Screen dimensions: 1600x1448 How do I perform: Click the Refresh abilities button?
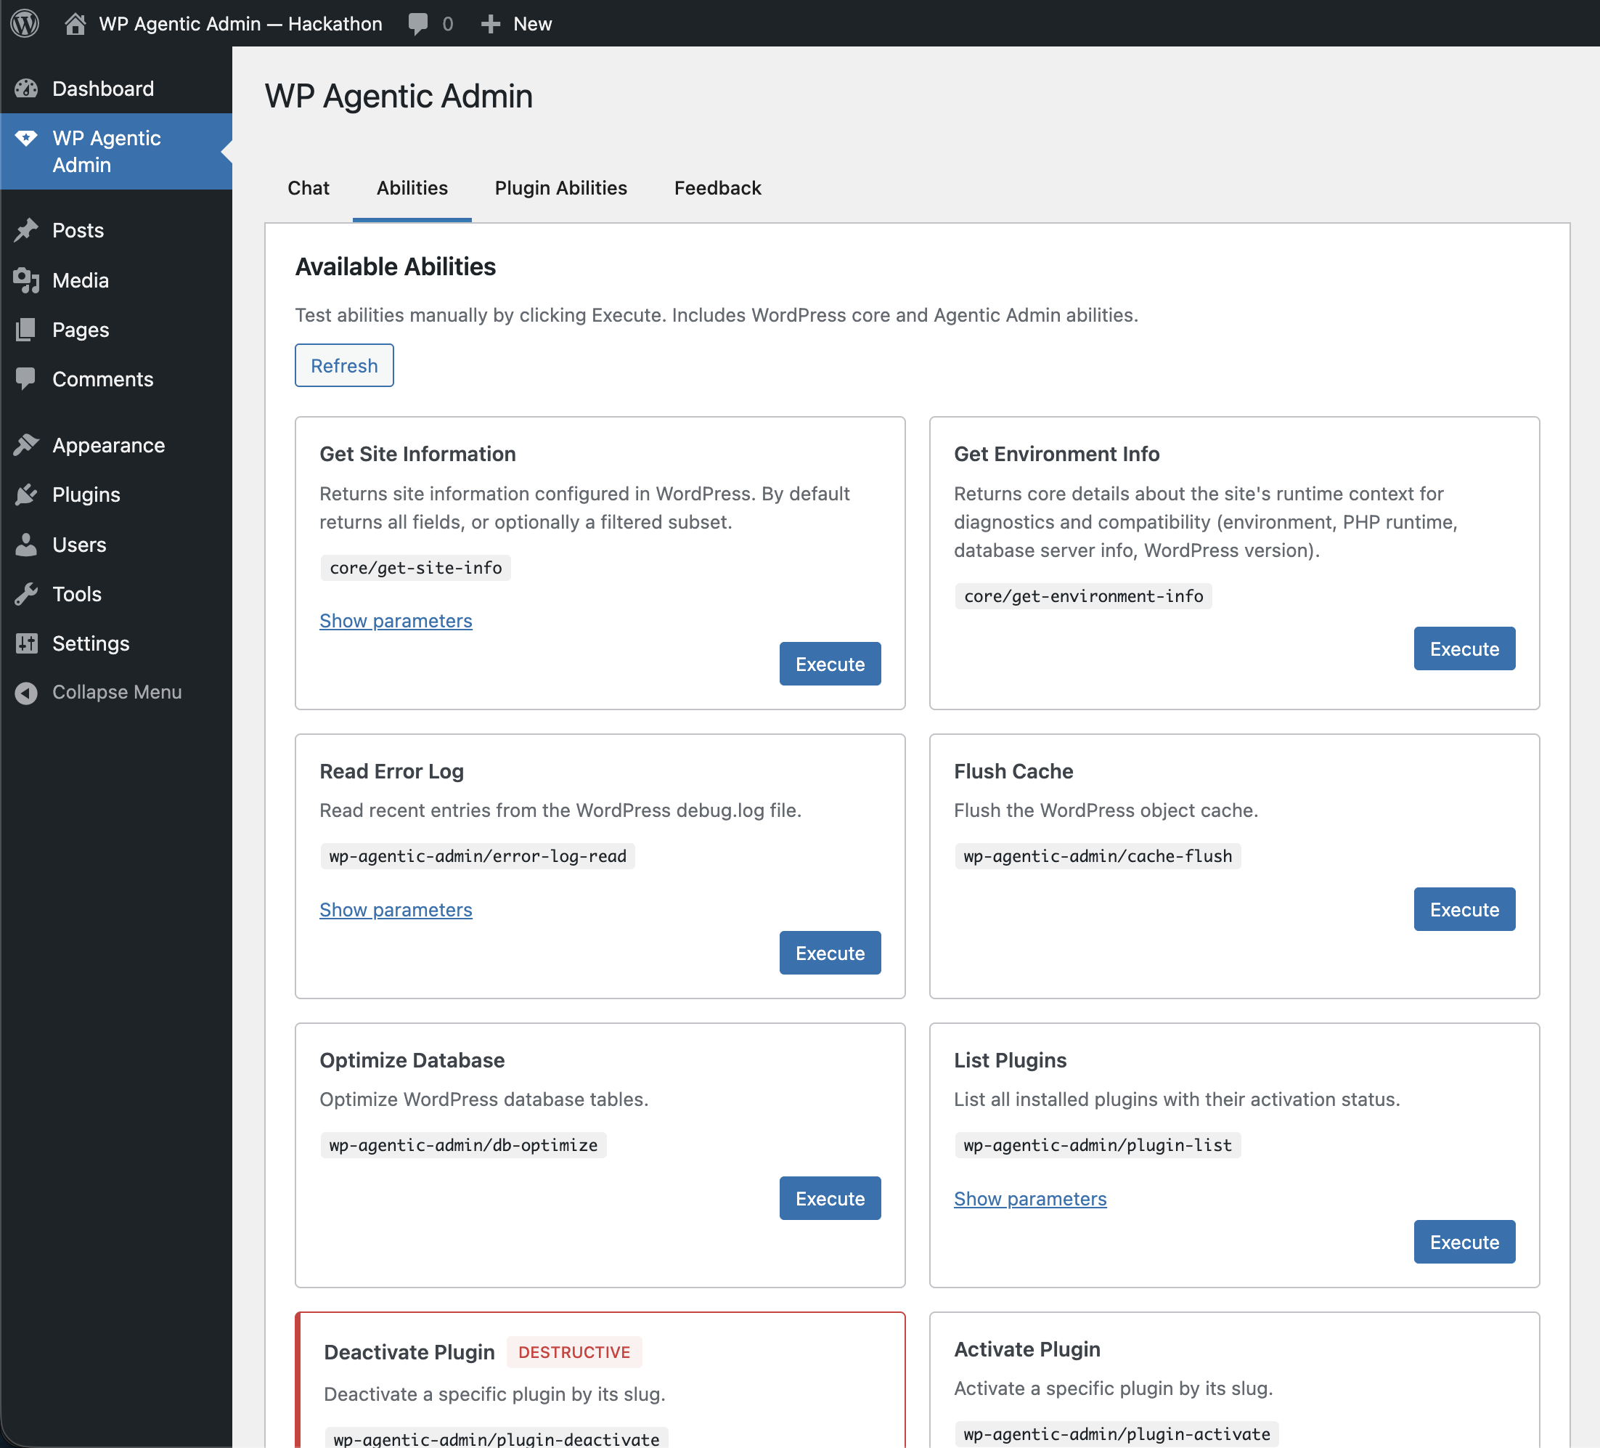tap(343, 365)
